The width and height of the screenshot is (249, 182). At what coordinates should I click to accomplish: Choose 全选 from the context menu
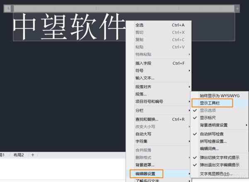tap(139, 25)
